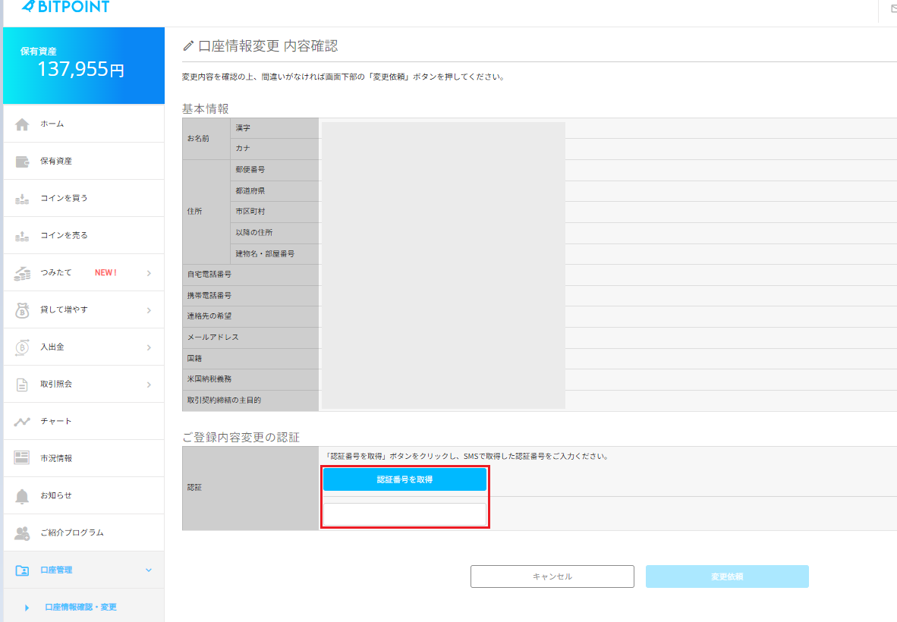Click the chart line icon
The height and width of the screenshot is (622, 897).
[22, 422]
